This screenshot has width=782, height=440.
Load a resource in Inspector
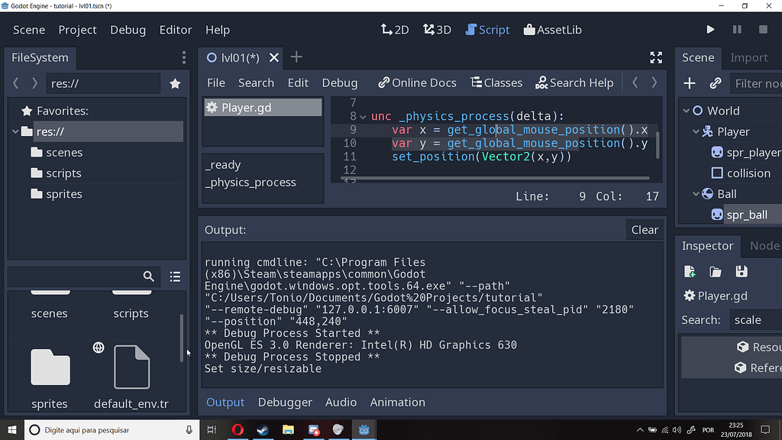click(715, 272)
